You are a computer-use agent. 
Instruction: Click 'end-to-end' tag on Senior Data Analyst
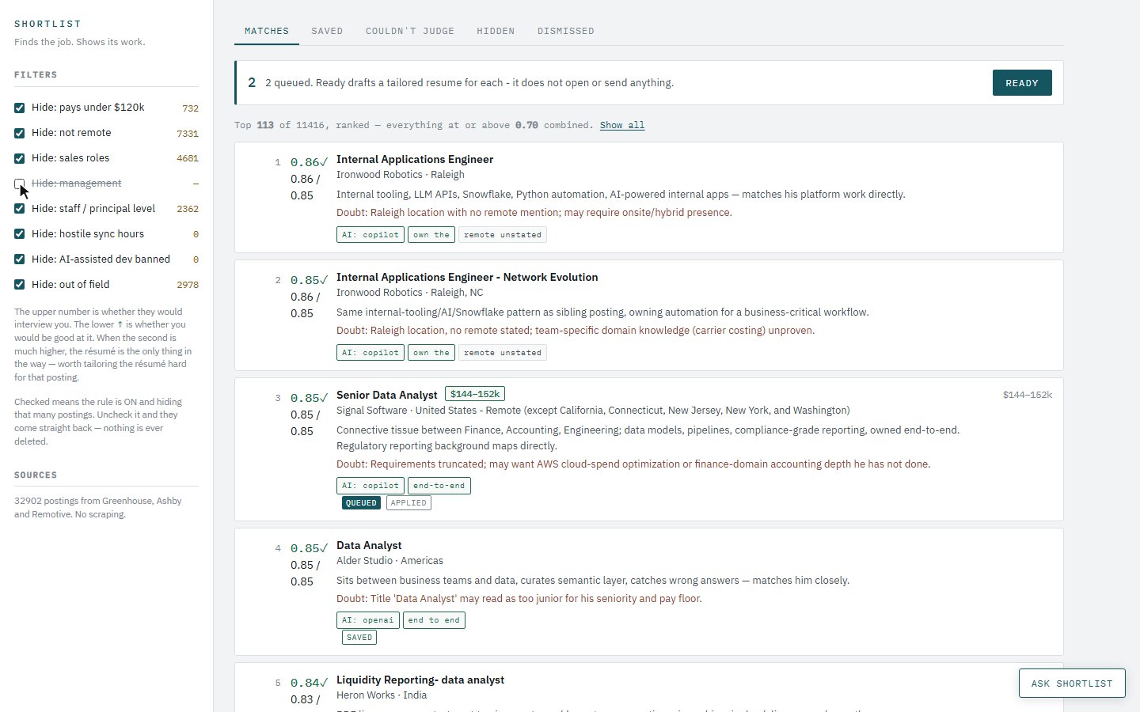[439, 486]
